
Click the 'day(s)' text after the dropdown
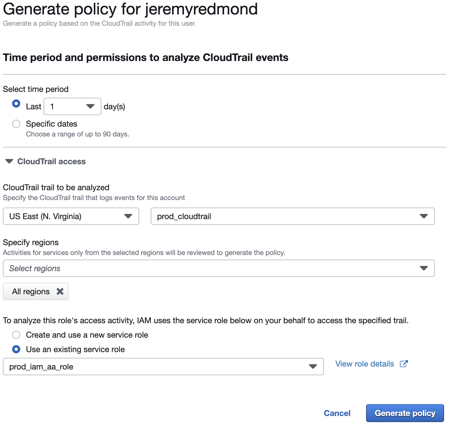pos(114,106)
